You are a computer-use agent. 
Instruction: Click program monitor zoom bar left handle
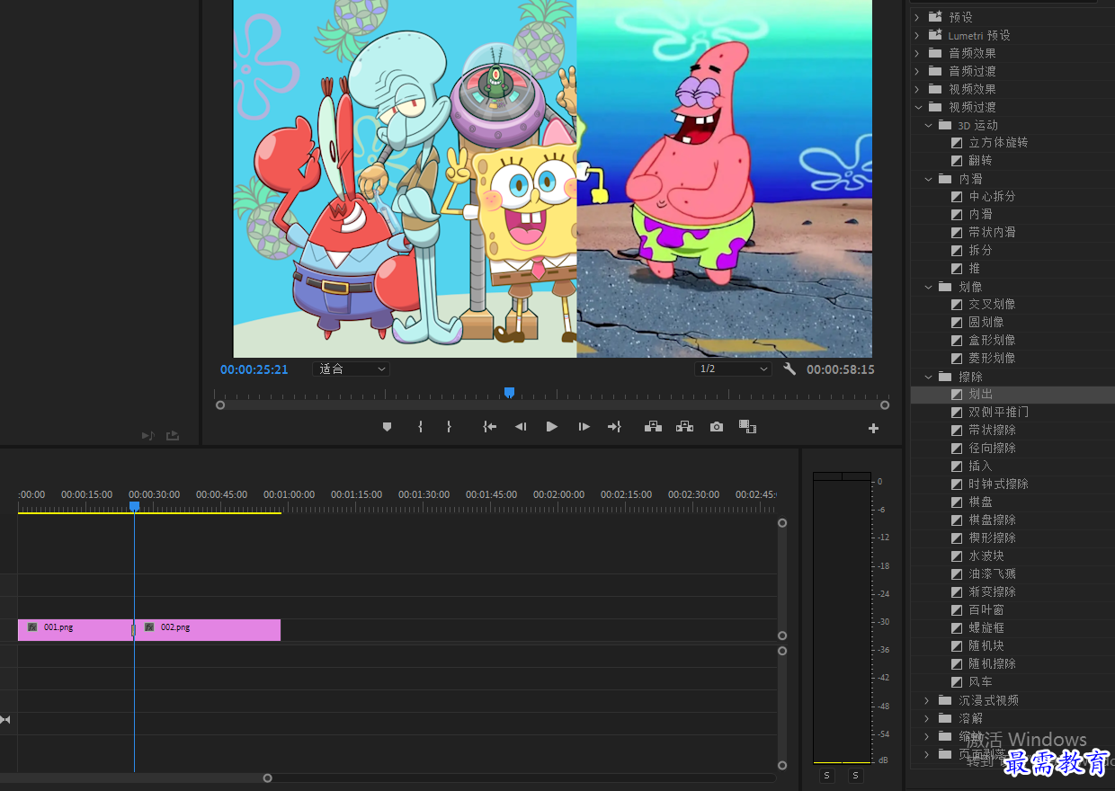pyautogui.click(x=220, y=404)
